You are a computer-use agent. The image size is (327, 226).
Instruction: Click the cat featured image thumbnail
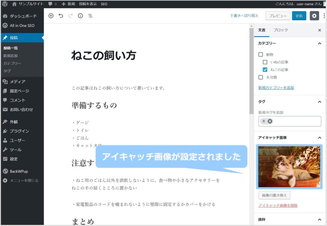click(x=289, y=167)
